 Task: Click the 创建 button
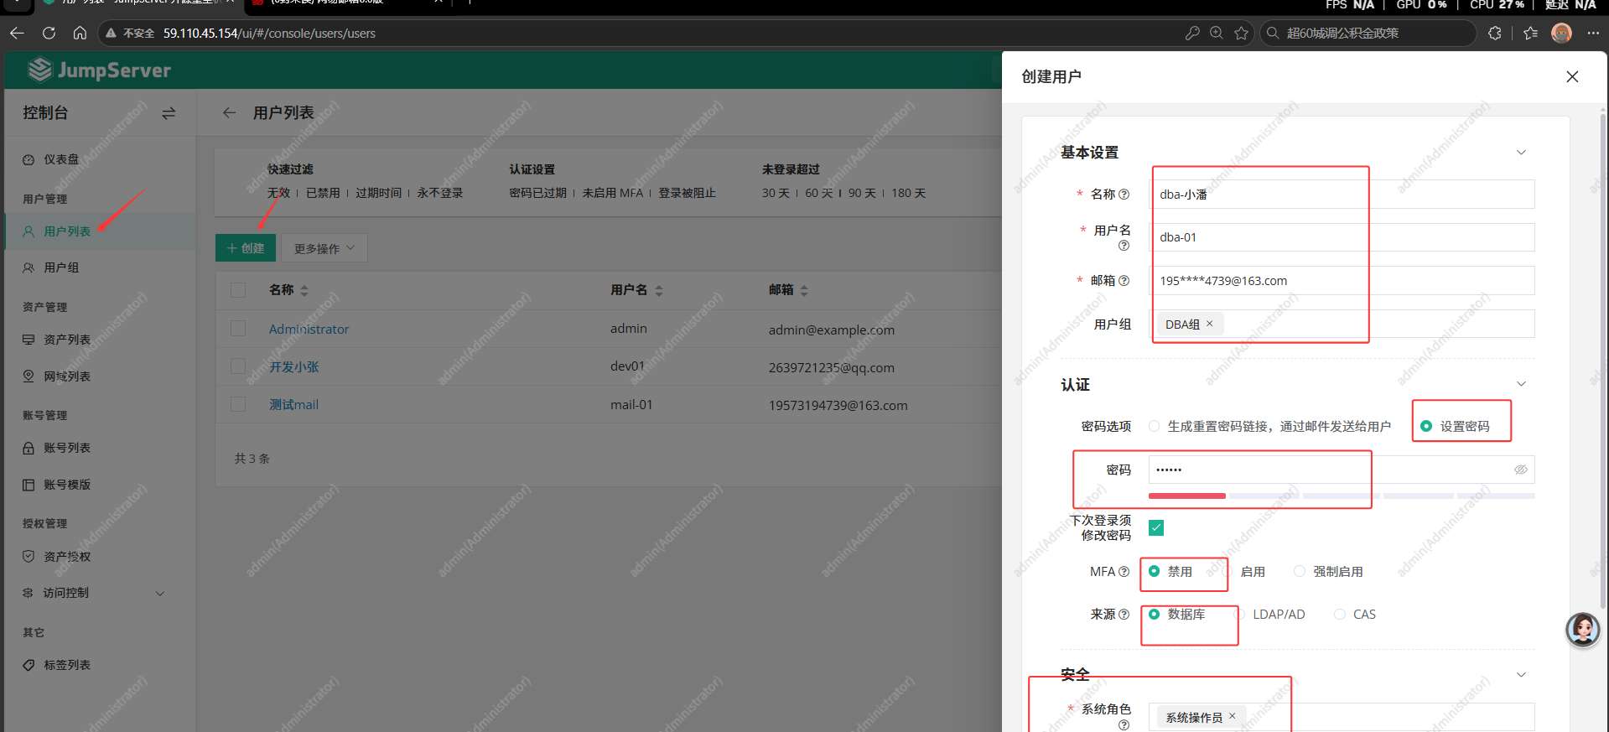click(x=246, y=247)
